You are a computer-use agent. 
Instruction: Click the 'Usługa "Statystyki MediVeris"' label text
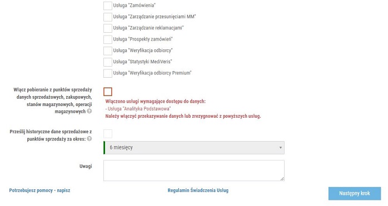(x=142, y=62)
